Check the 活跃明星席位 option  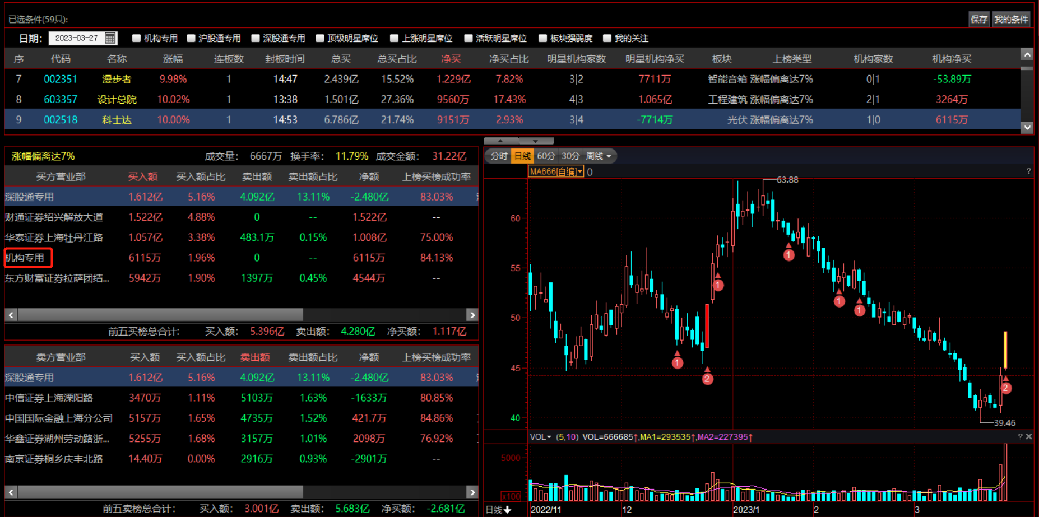(469, 38)
